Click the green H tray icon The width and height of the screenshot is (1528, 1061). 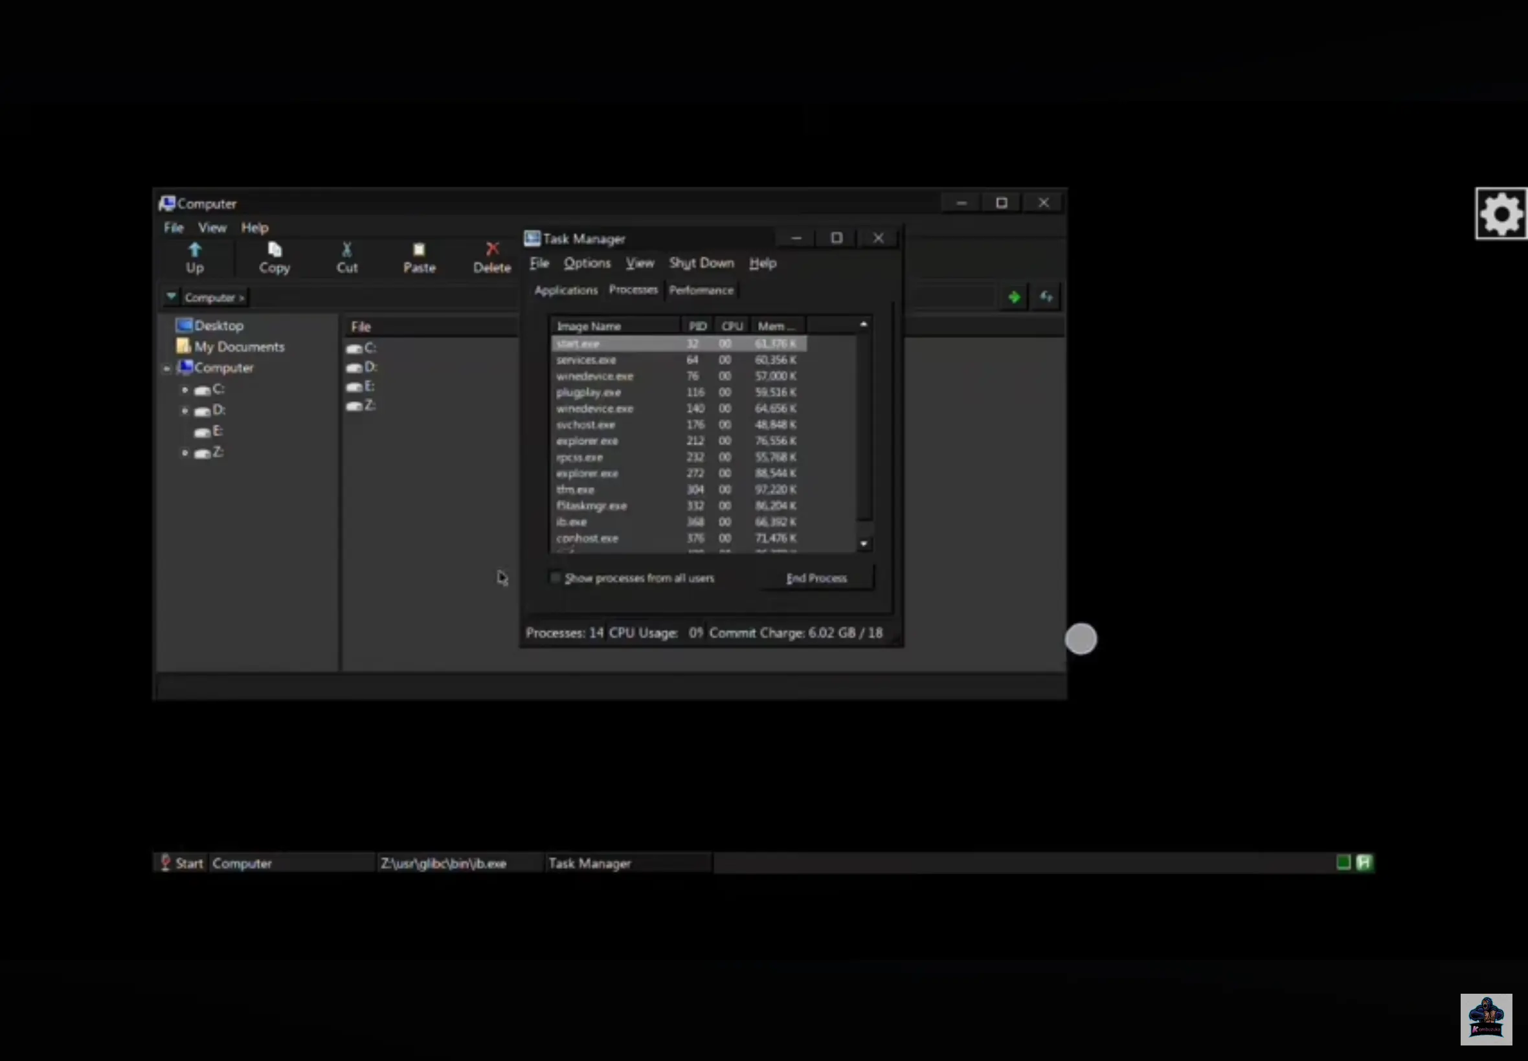tap(1364, 863)
